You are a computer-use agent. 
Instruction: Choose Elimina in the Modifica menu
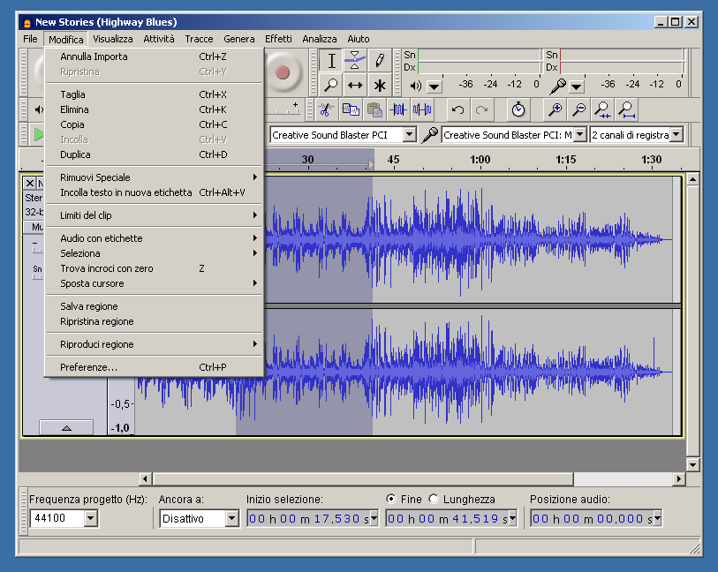(x=155, y=109)
